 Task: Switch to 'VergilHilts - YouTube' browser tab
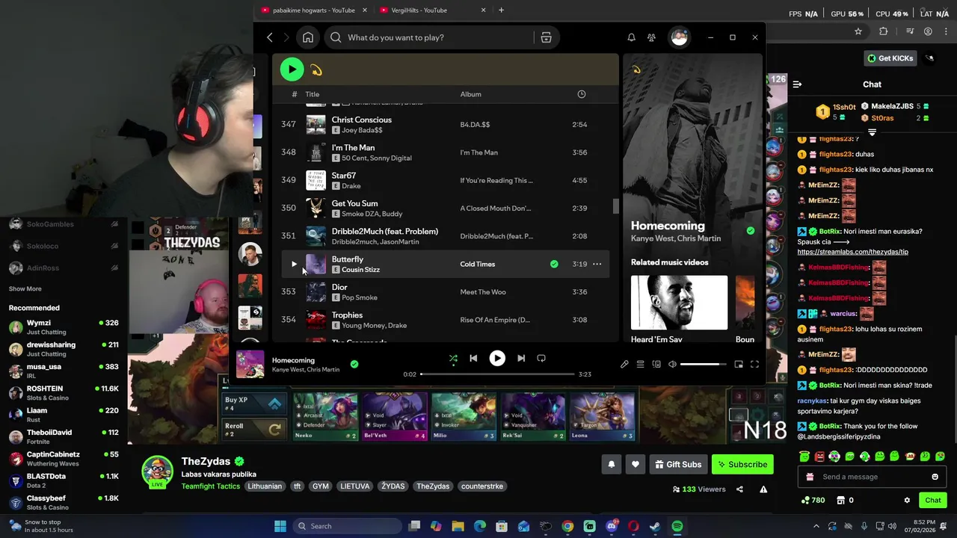tap(419, 10)
